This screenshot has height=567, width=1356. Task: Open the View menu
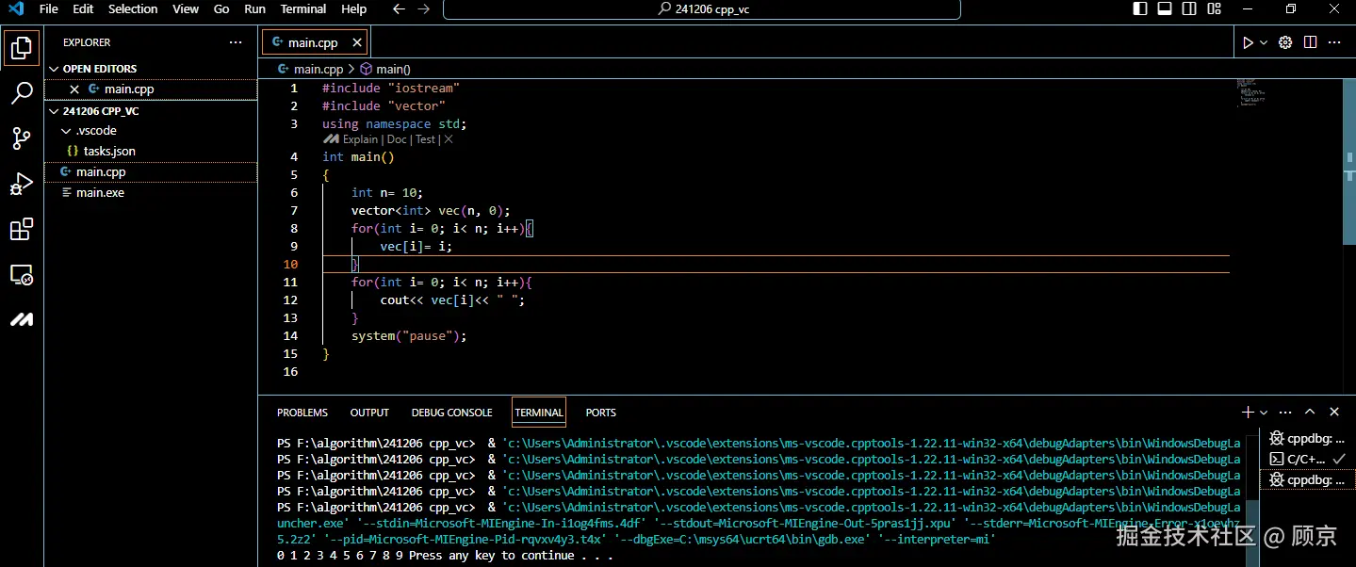[186, 9]
